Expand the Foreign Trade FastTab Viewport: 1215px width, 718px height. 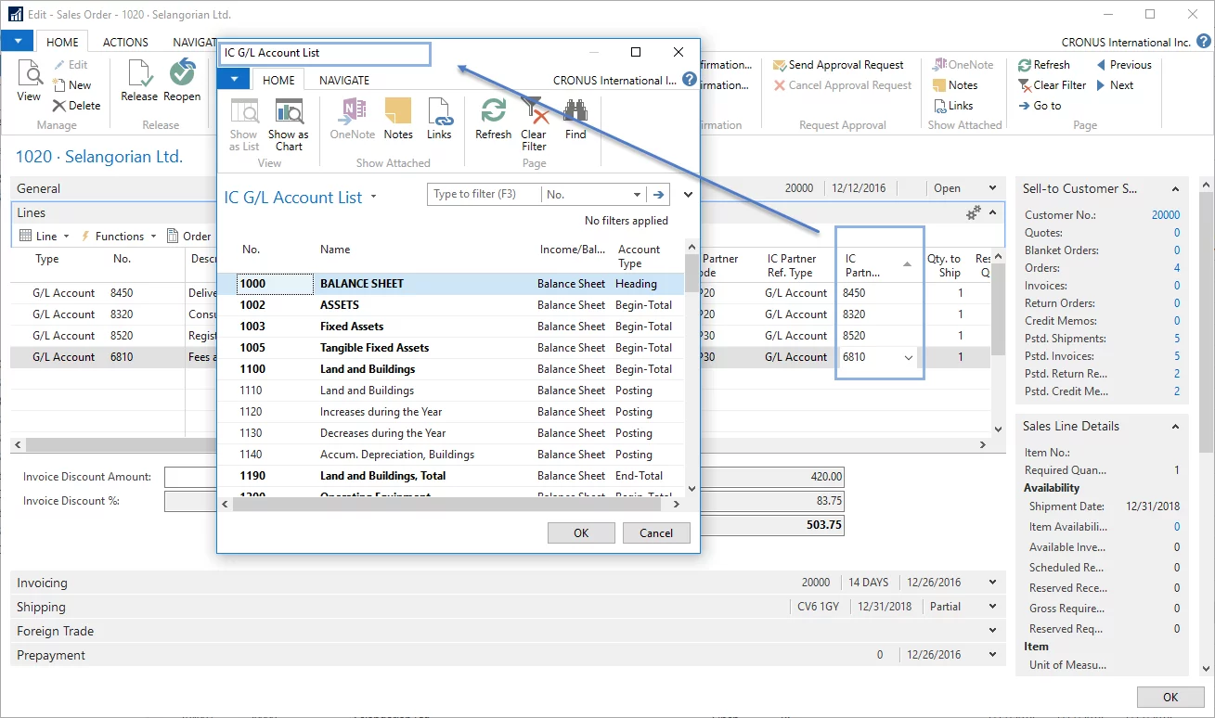point(992,631)
